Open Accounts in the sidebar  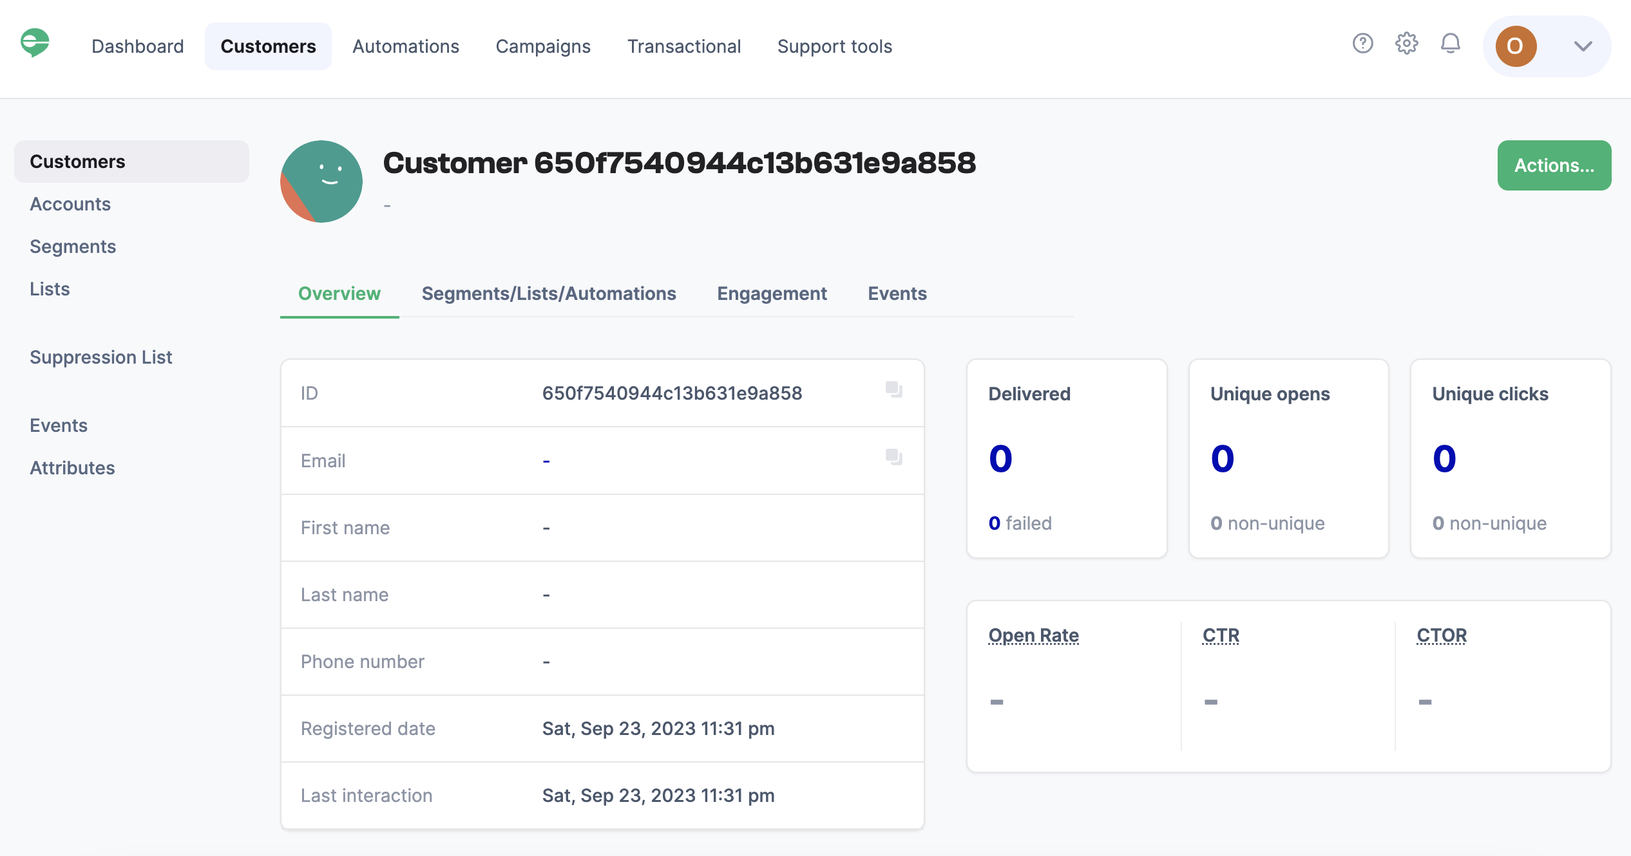click(x=70, y=204)
